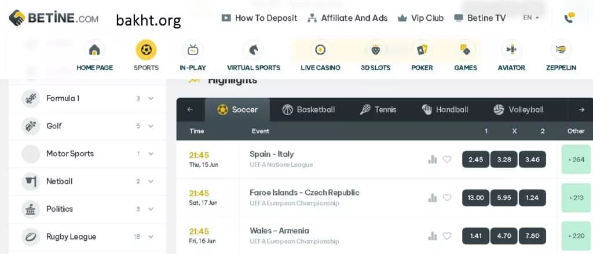Open the Virtual Sports horse icon
This screenshot has height=254, width=593.
253,50
